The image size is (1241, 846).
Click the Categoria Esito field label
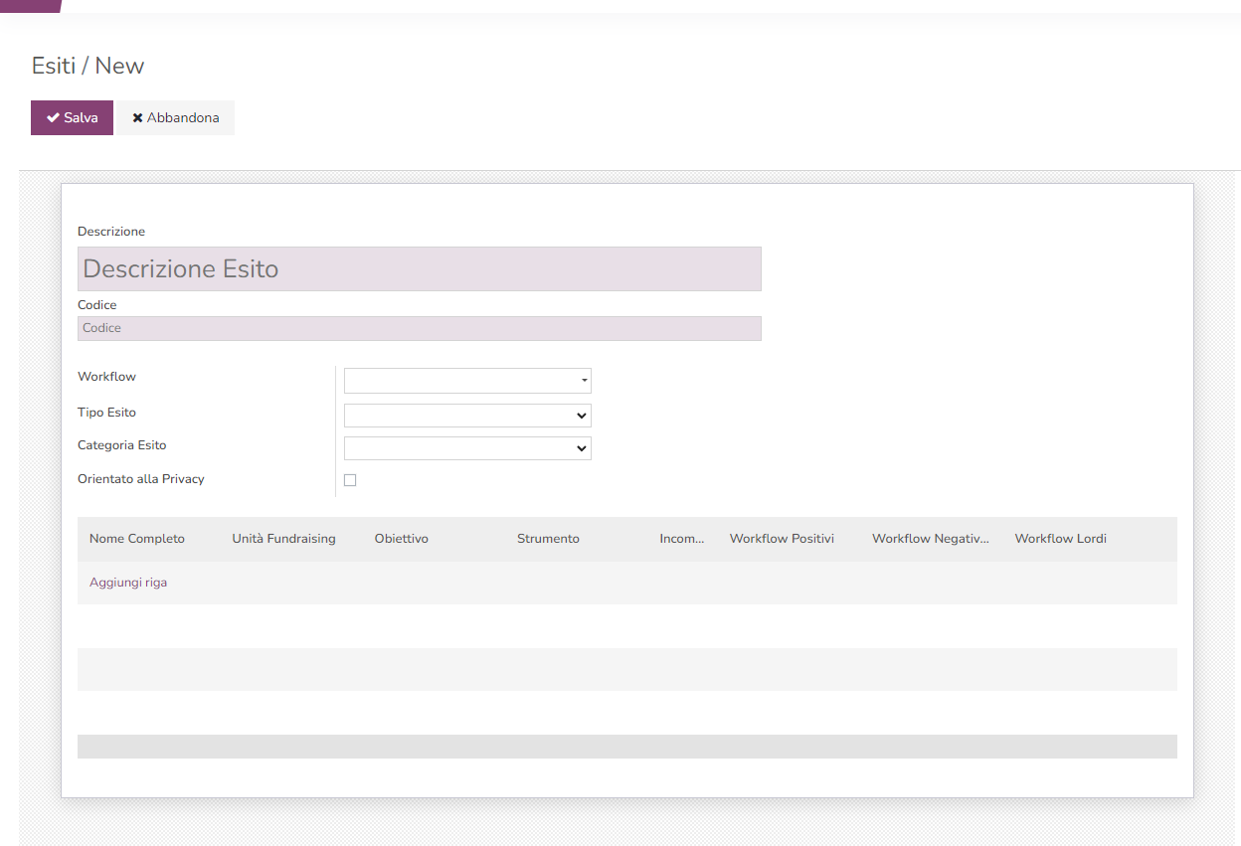point(122,445)
